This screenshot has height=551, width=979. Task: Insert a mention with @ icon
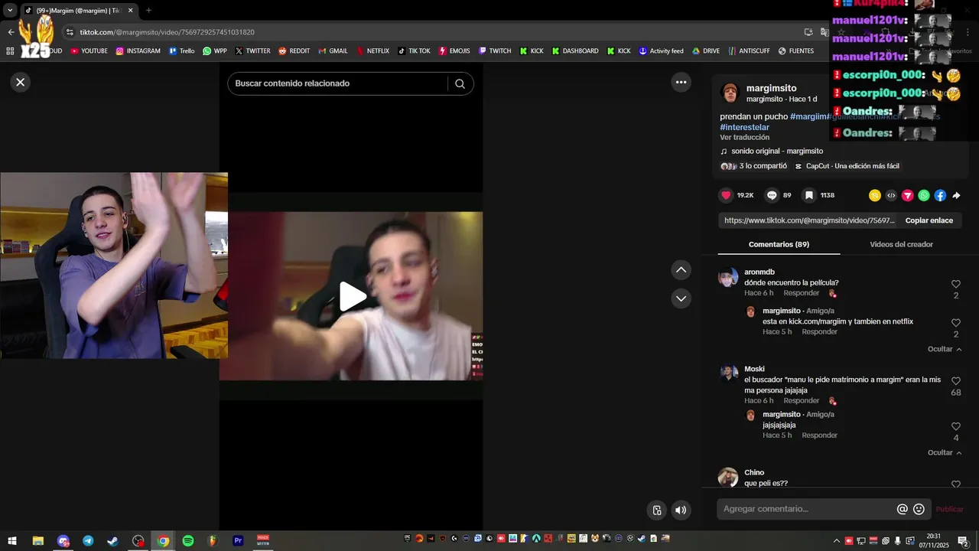click(902, 509)
